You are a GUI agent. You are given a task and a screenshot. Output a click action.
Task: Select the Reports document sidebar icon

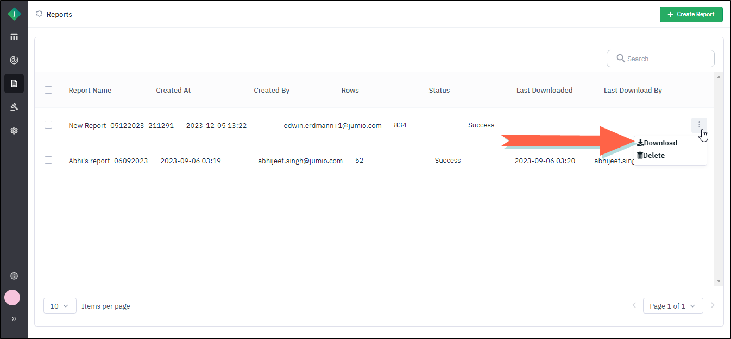click(14, 84)
